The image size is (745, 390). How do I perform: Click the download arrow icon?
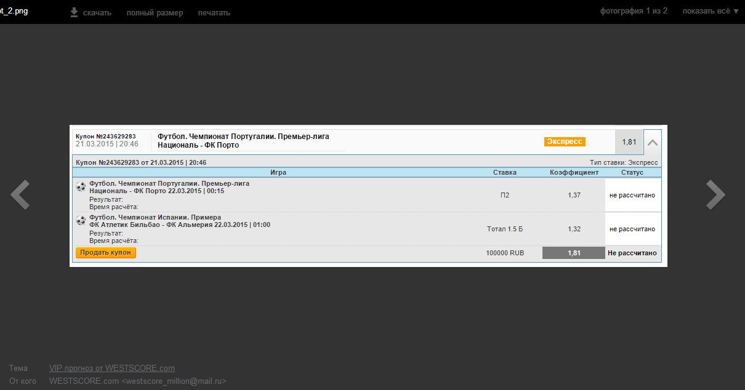tap(74, 12)
